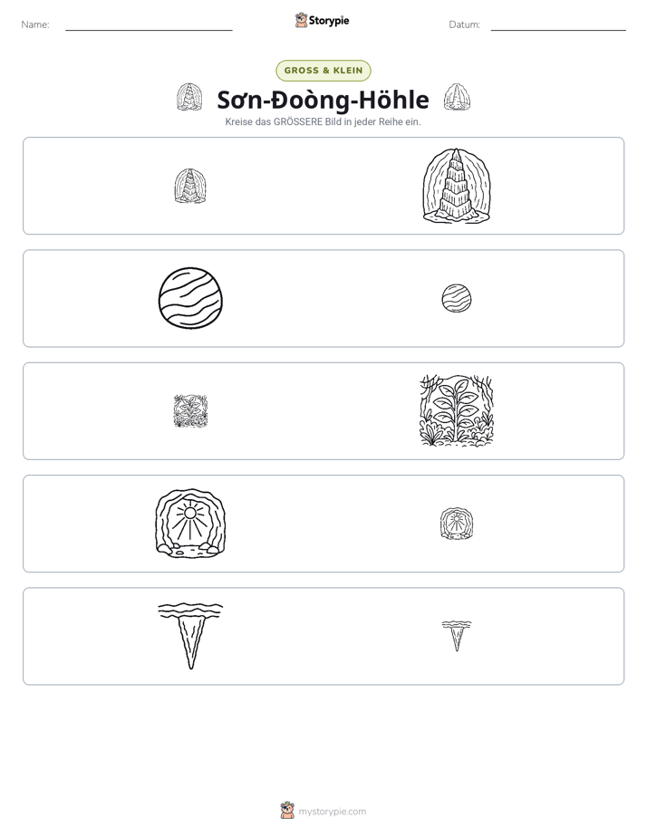
Task: Click the bear mascot icon in footer
Action: pyautogui.click(x=287, y=811)
